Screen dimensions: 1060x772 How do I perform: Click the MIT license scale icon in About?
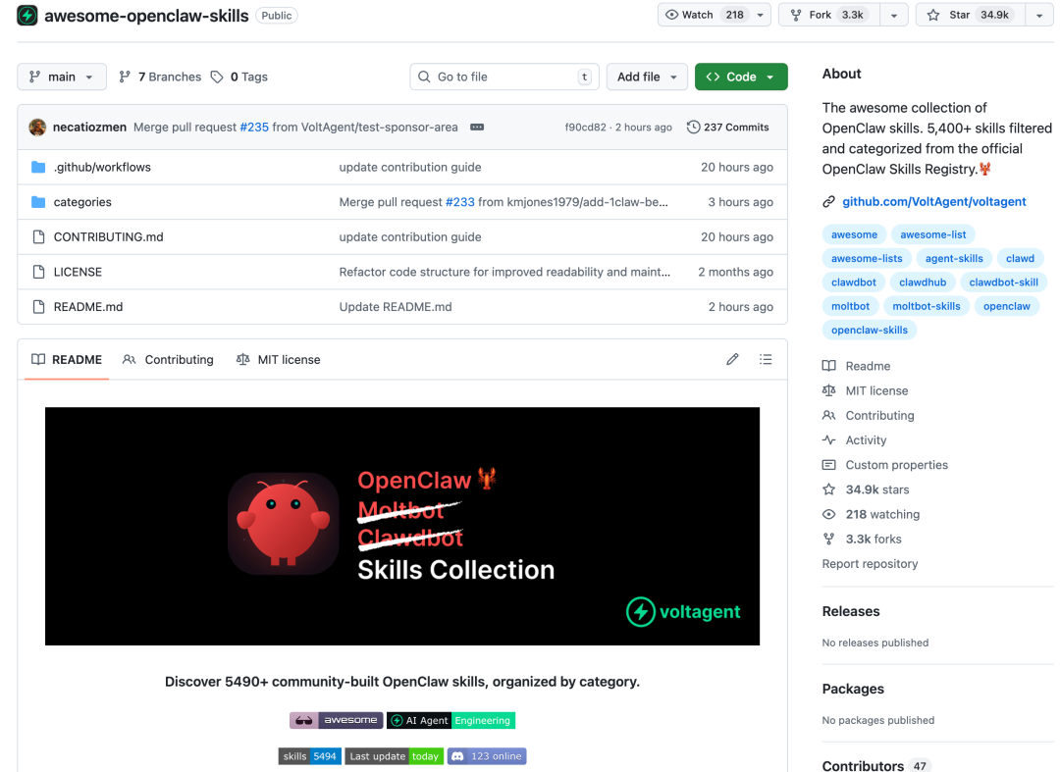pos(828,390)
